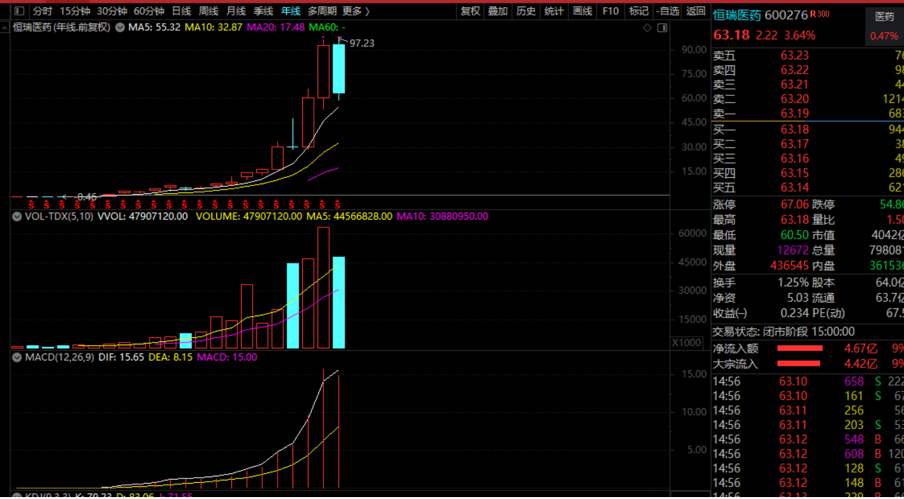Viewport: 904px width, 499px height.
Task: Open 多周期 multi-period view
Action: 322,11
